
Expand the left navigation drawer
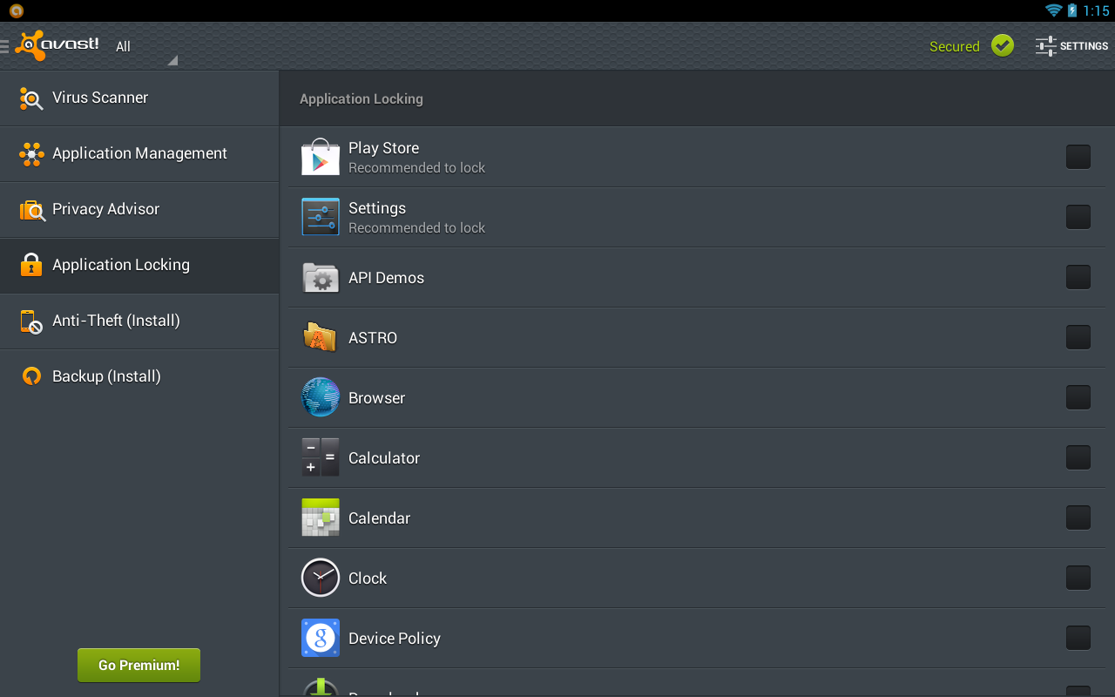pyautogui.click(x=5, y=45)
